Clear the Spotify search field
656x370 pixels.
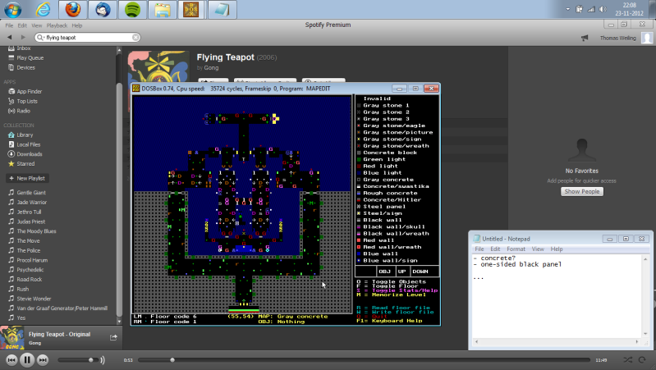coord(135,37)
